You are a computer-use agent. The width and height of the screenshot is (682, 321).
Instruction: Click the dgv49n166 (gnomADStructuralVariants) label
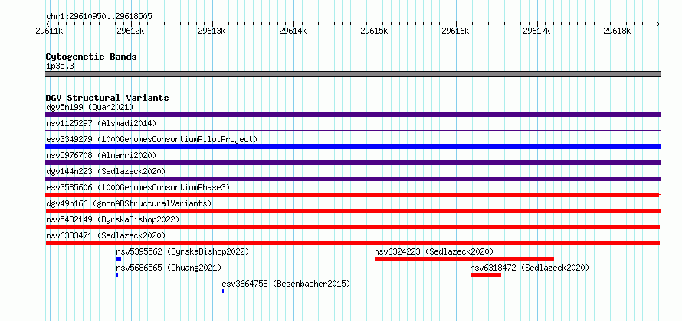point(129,203)
